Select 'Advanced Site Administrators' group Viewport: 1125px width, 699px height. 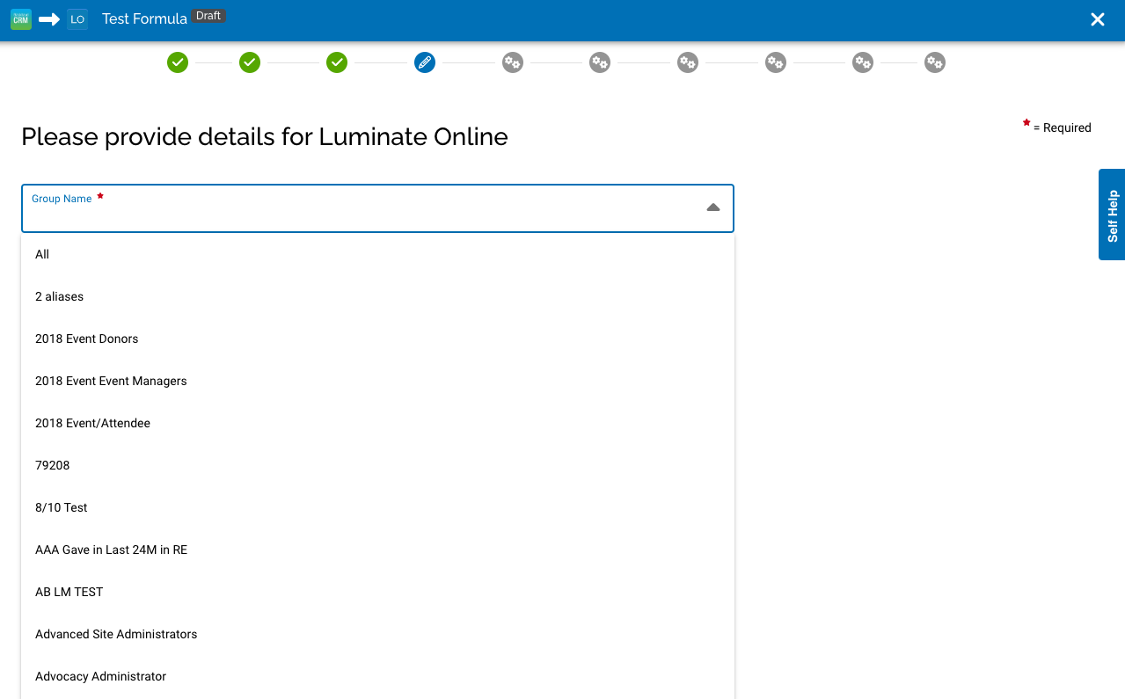[116, 634]
